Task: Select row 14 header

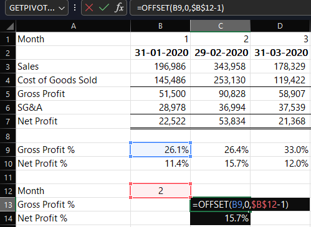Action: [7, 218]
